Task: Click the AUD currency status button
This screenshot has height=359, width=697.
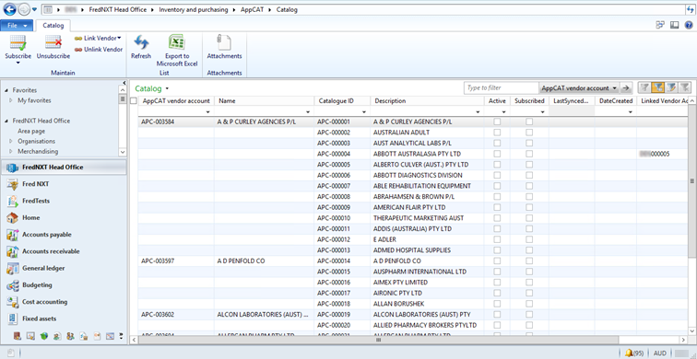Action: [x=660, y=353]
